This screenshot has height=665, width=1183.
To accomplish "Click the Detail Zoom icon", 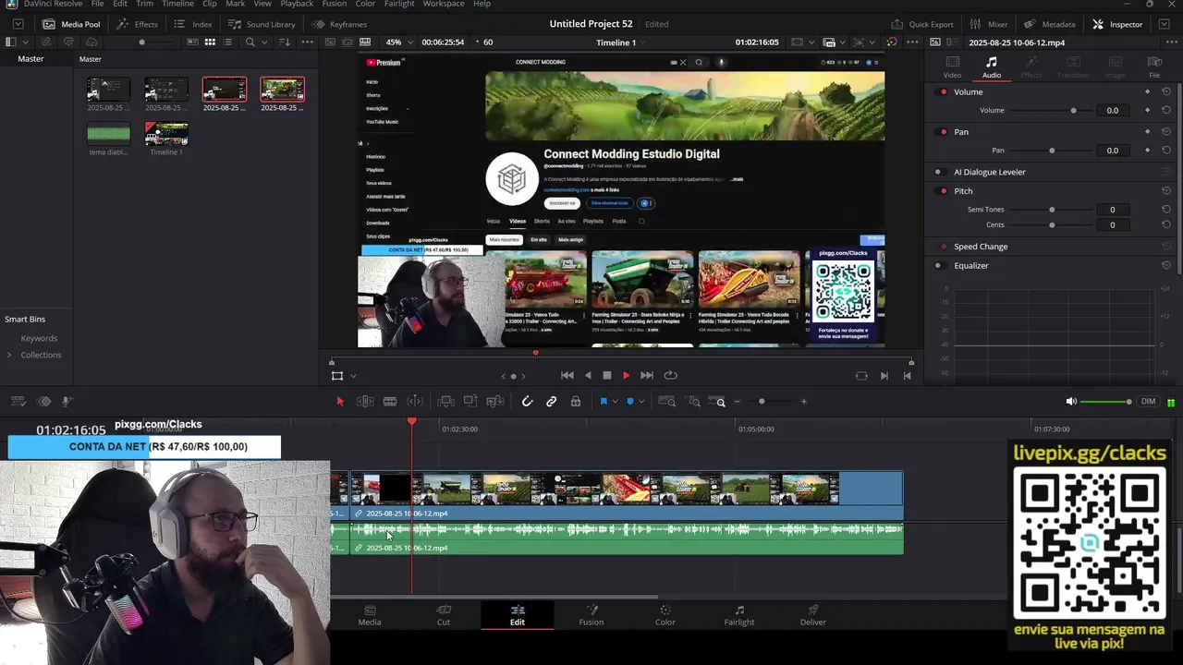I will point(693,402).
